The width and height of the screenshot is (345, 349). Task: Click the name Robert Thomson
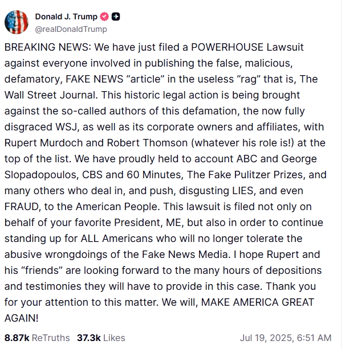point(147,143)
